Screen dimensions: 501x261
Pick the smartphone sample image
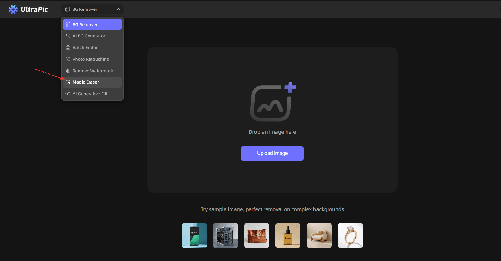194,235
